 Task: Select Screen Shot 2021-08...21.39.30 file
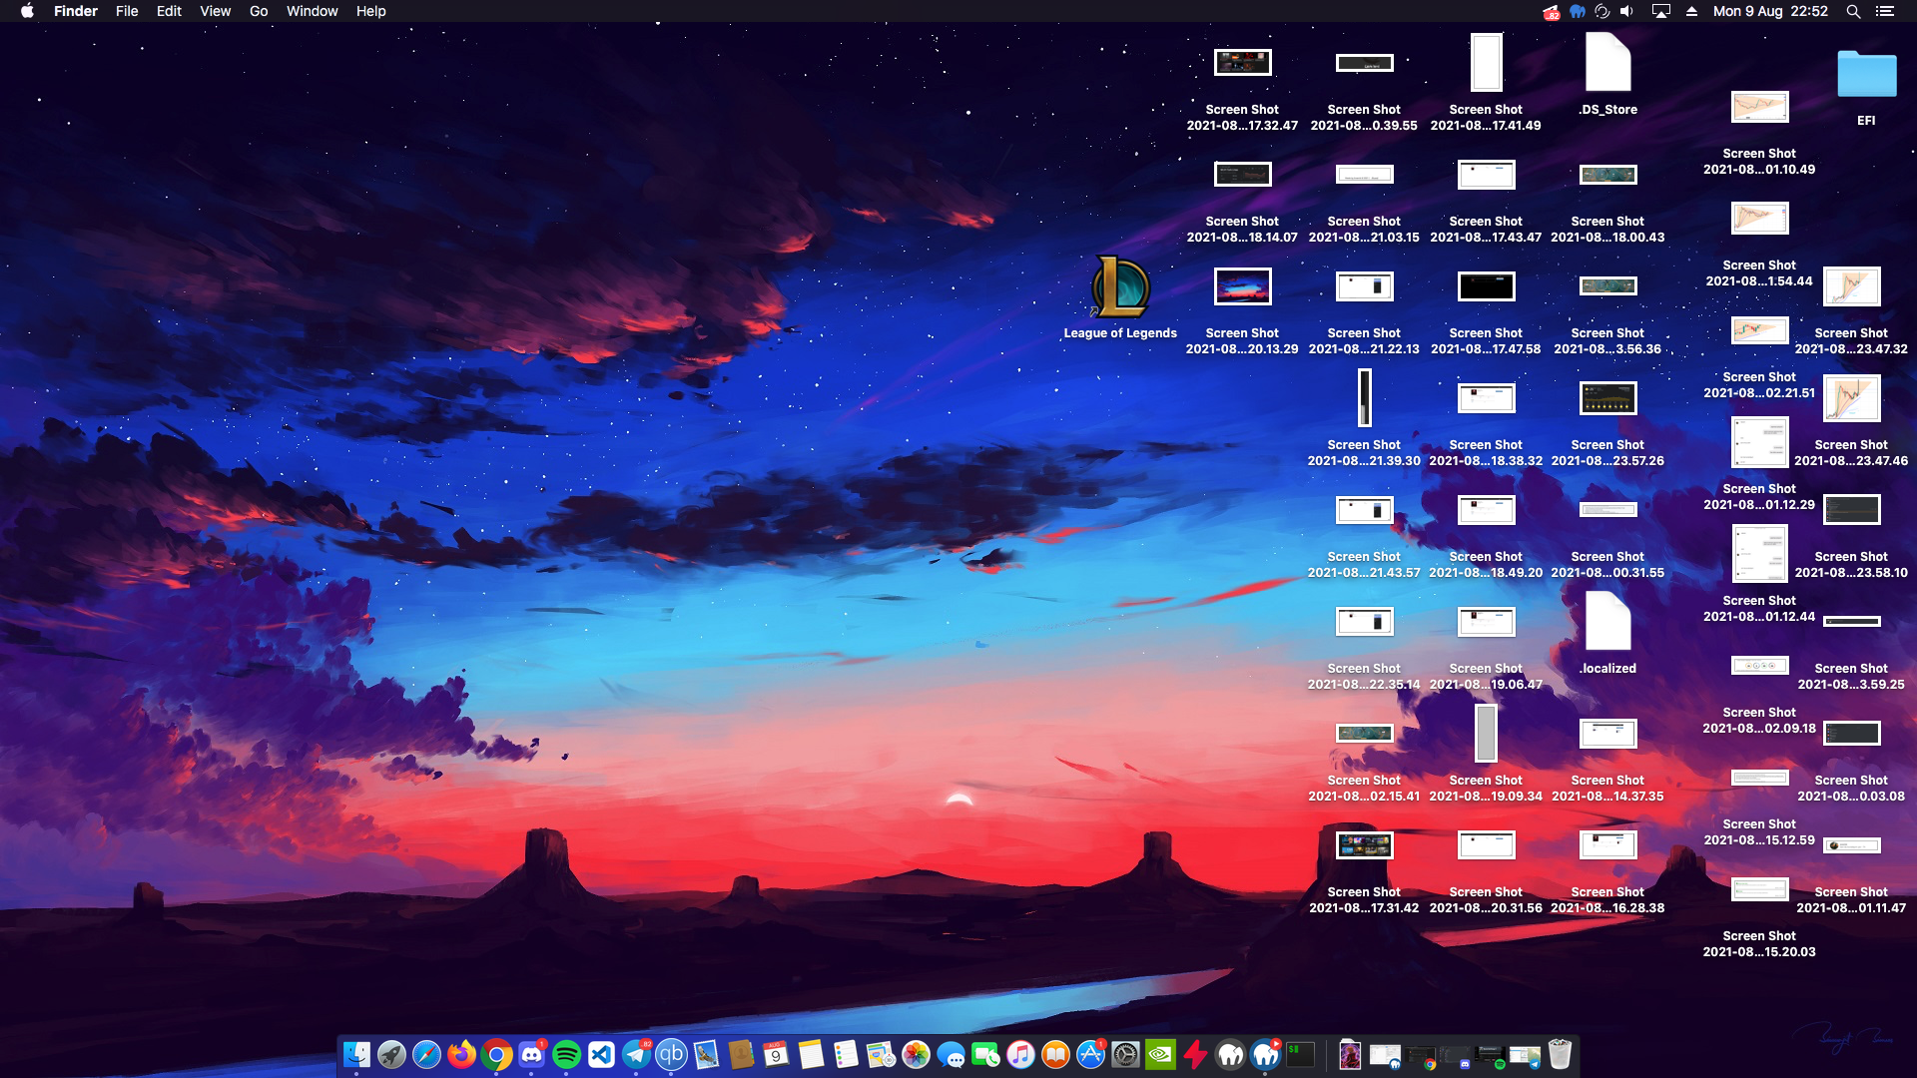coord(1364,397)
